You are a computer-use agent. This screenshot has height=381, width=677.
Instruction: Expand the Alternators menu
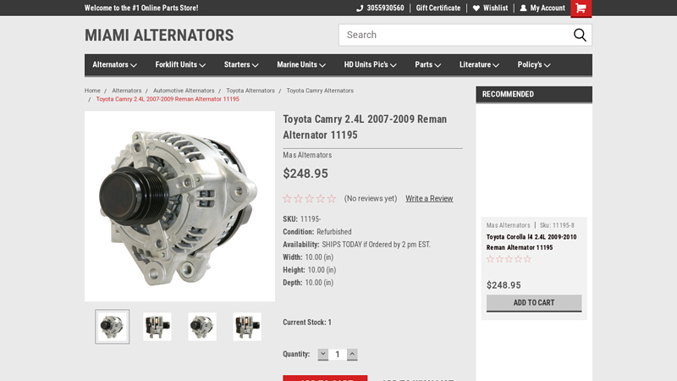114,65
